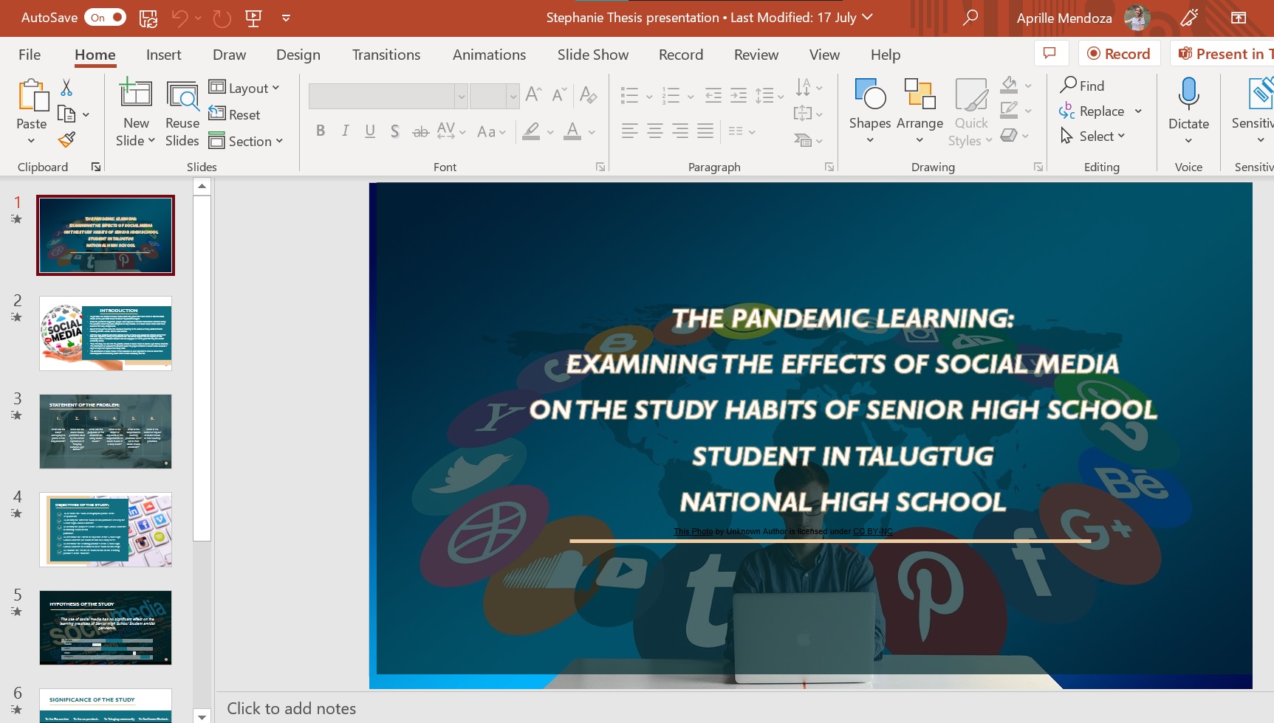This screenshot has height=723, width=1274.
Task: Start presentation from beginning icon
Action: (253, 18)
